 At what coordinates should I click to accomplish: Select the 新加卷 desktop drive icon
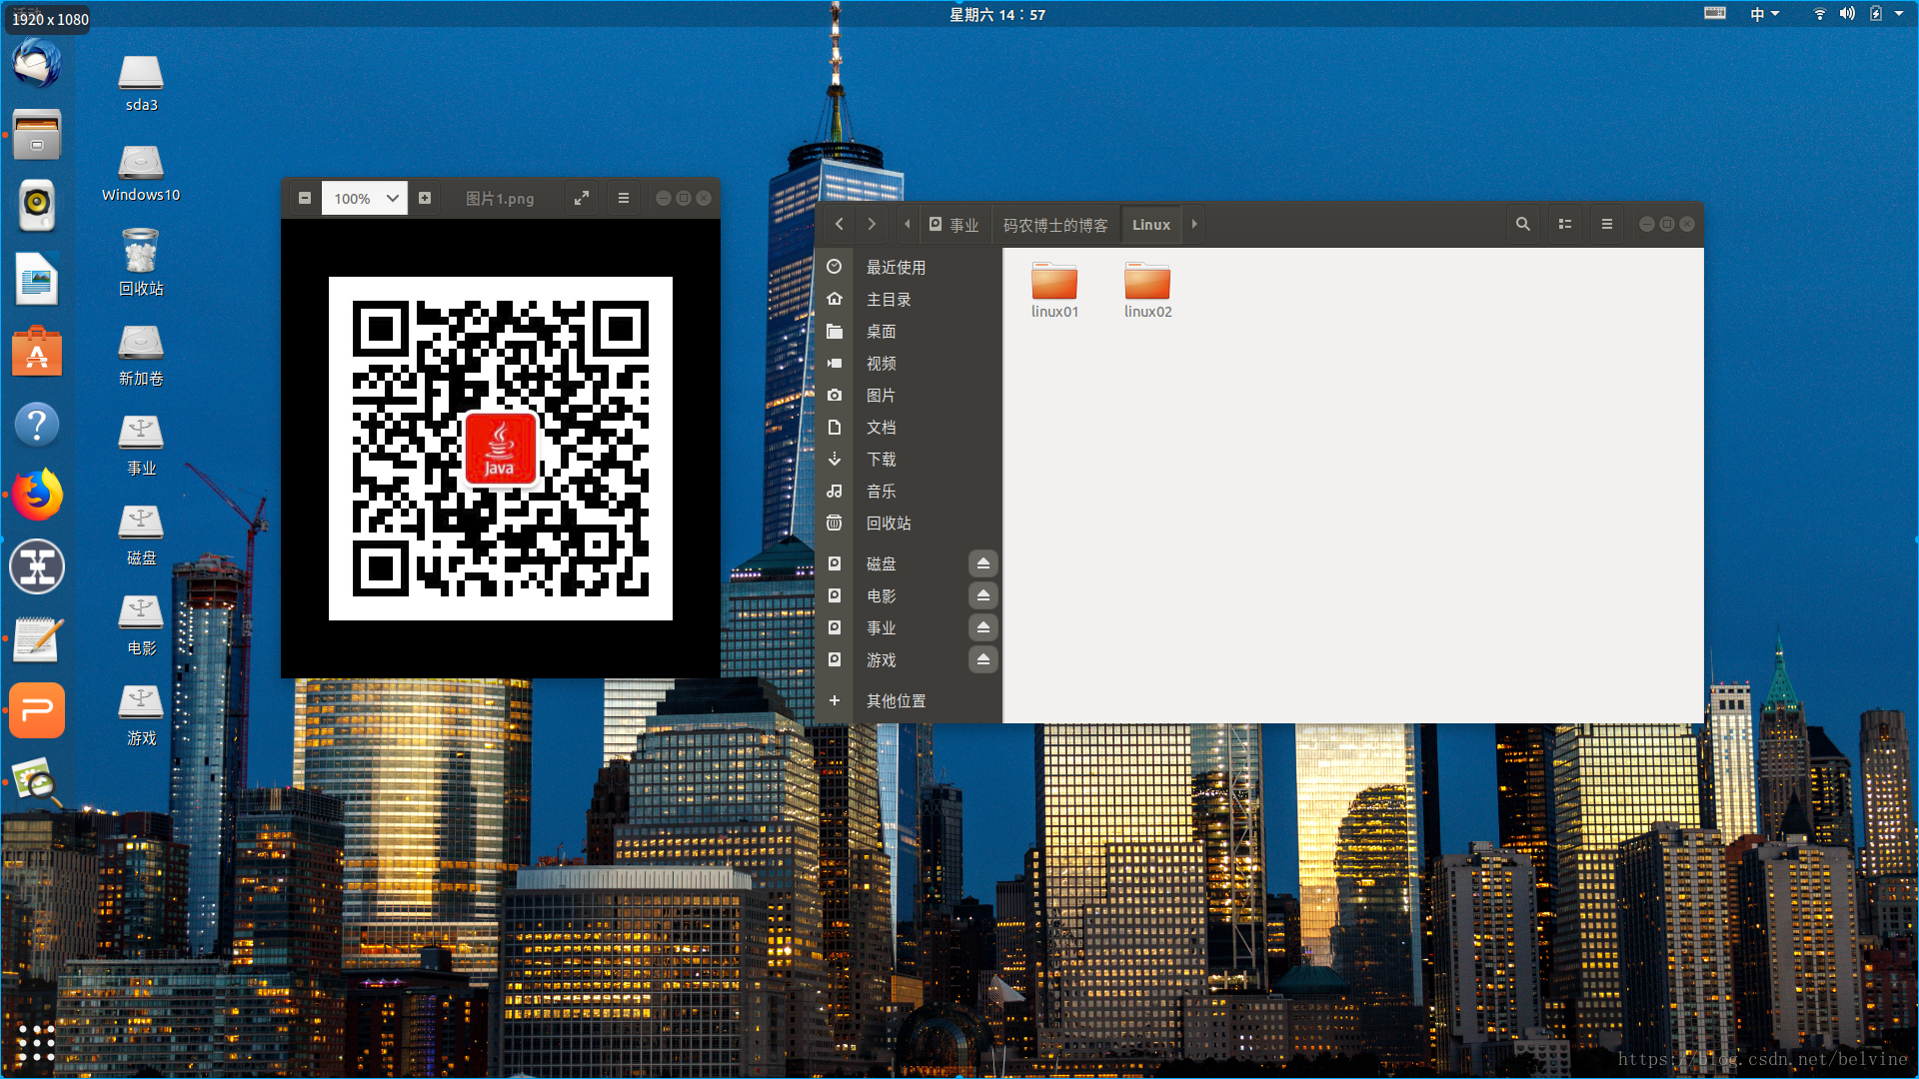[141, 356]
